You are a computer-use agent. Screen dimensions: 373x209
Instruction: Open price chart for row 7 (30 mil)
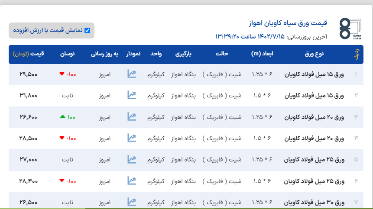[131, 201]
